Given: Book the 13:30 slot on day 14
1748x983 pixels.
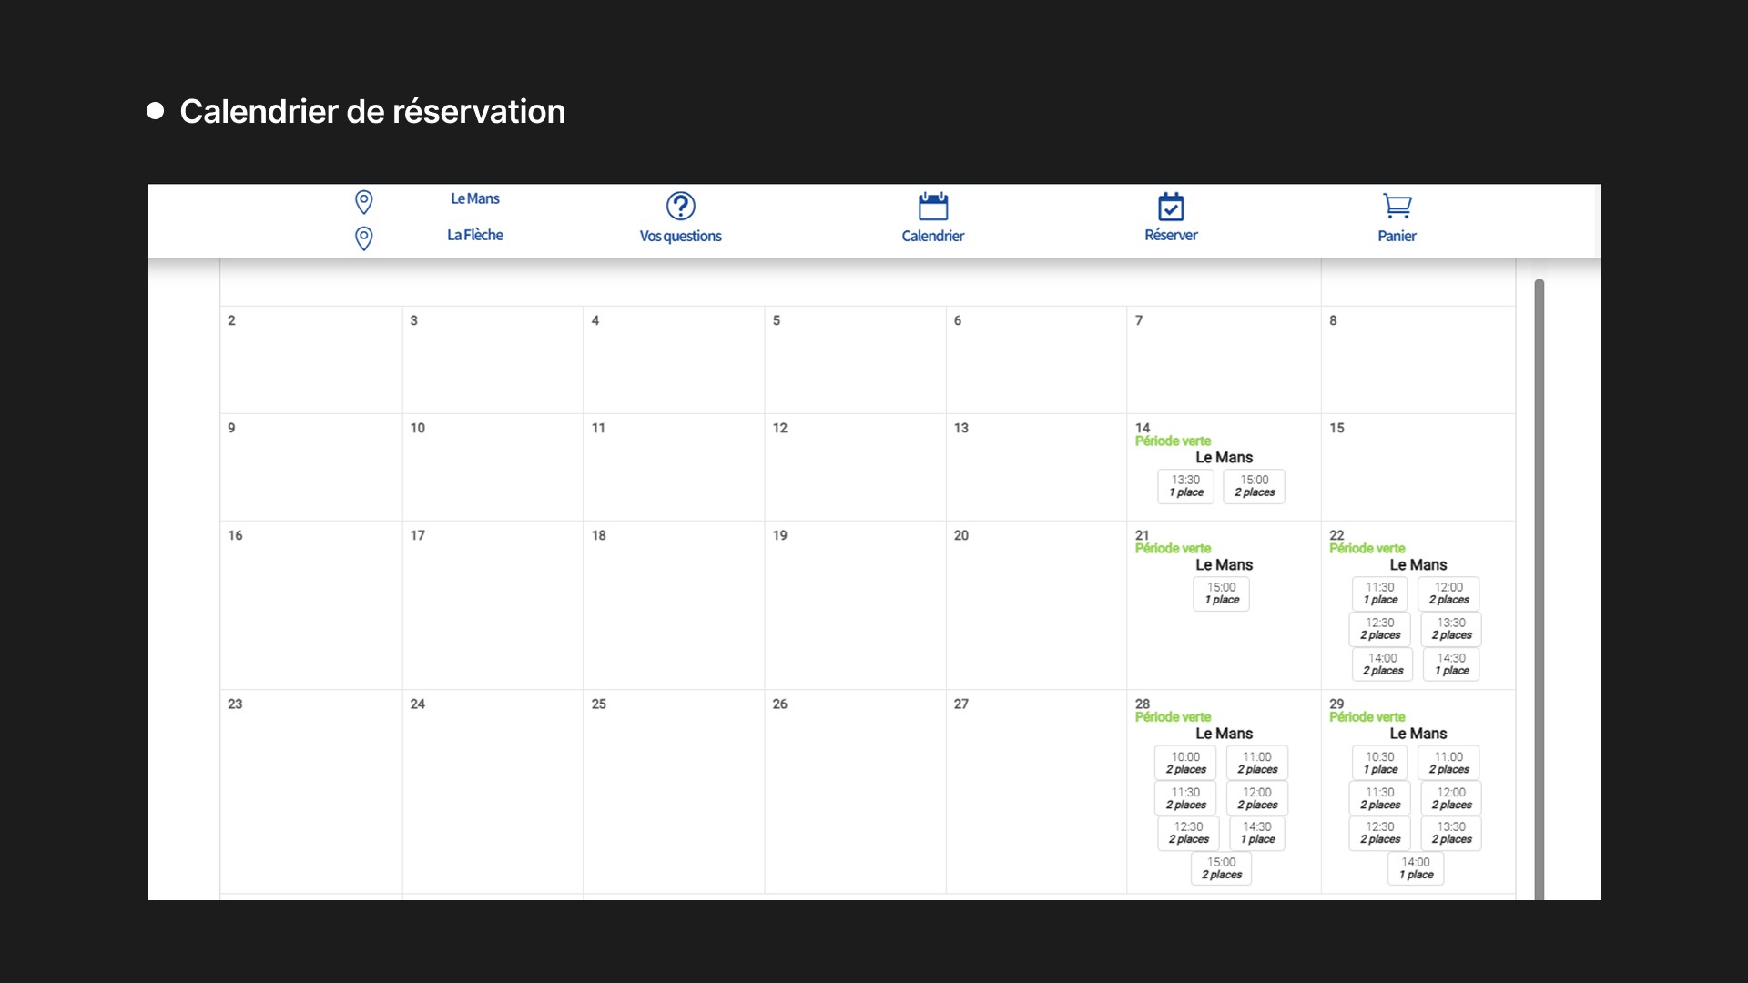Looking at the screenshot, I should [1185, 486].
